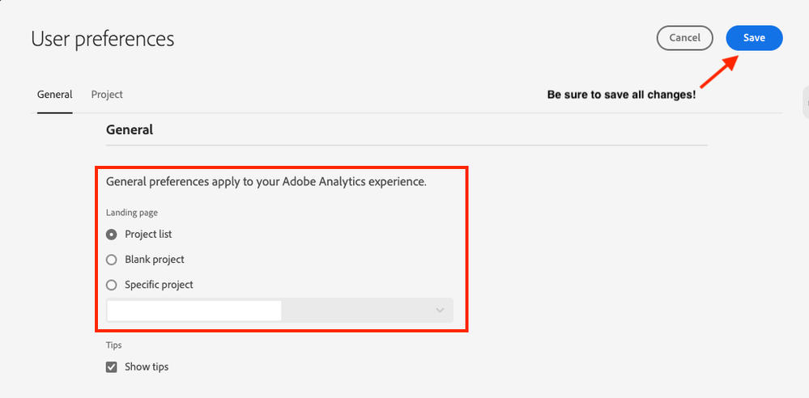Click the "Landing page" field label
This screenshot has width=809, height=398.
click(x=132, y=213)
